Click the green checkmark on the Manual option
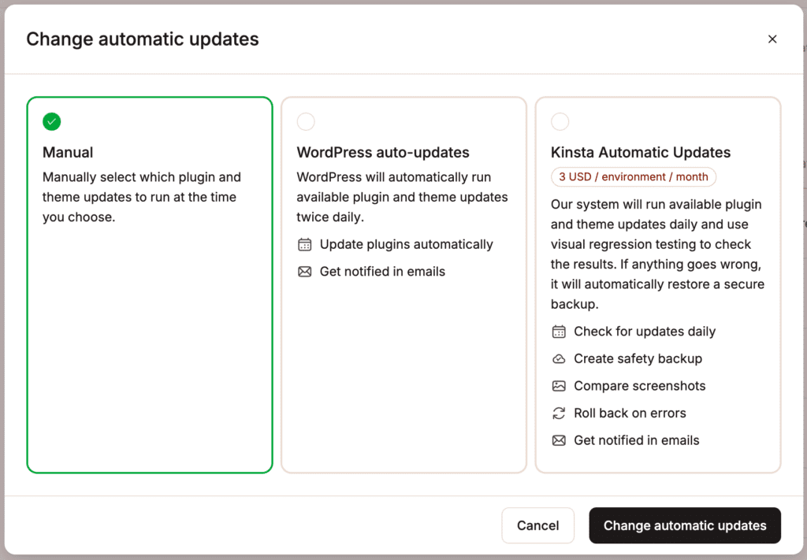Image resolution: width=807 pixels, height=560 pixels. pos(51,121)
